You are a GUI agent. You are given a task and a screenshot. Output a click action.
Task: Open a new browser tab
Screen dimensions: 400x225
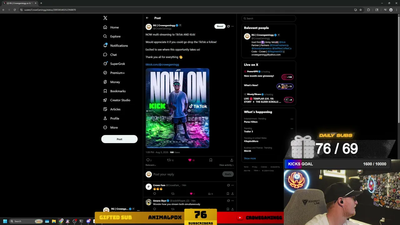click(x=41, y=3)
